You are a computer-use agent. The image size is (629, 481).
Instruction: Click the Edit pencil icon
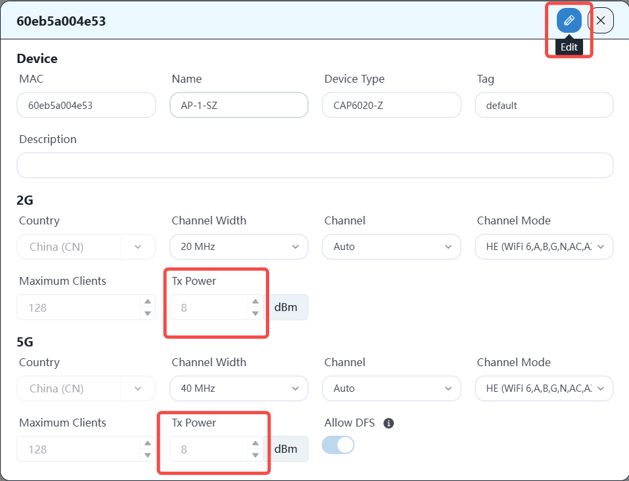569,20
